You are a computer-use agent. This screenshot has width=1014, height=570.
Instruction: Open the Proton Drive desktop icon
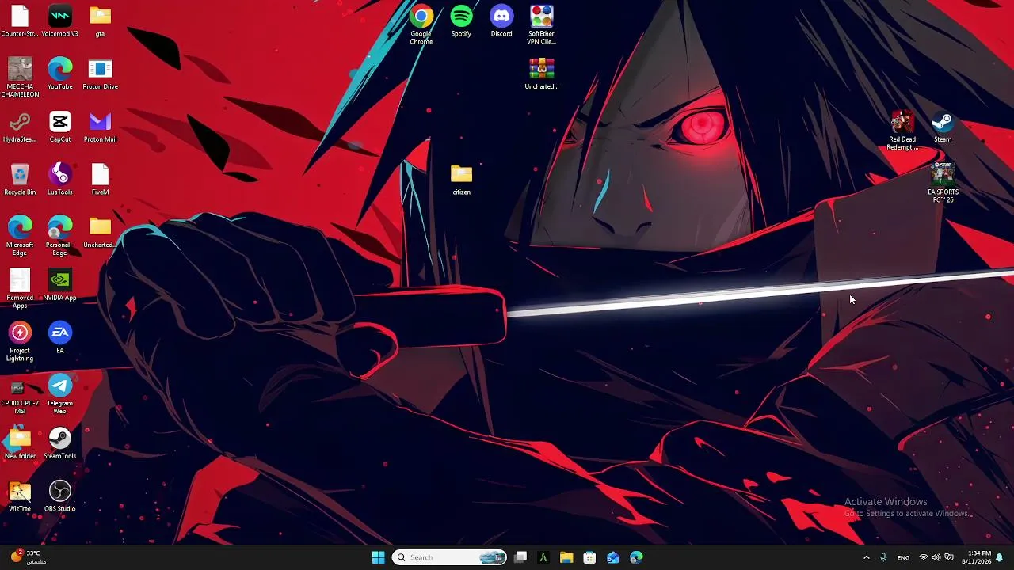(100, 74)
